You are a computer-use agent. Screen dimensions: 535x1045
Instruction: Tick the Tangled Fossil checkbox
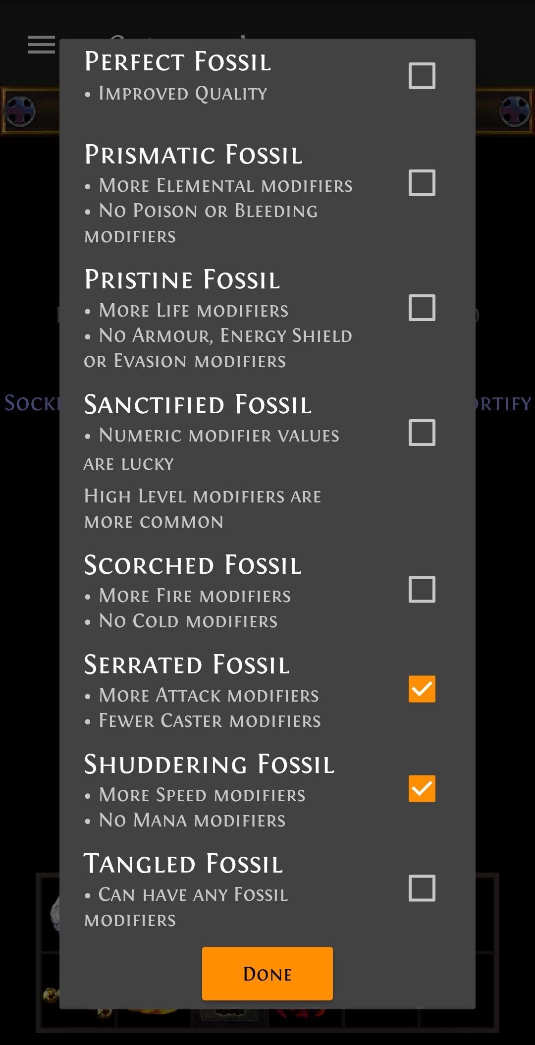[x=422, y=888]
